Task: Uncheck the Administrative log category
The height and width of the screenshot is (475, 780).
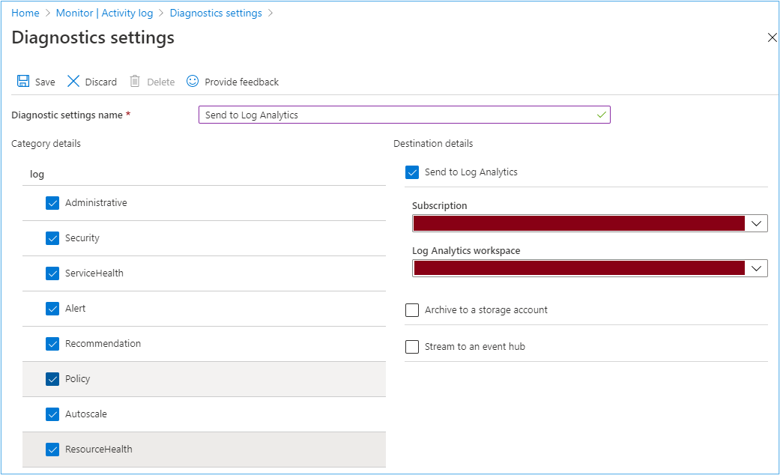Action: tap(52, 203)
